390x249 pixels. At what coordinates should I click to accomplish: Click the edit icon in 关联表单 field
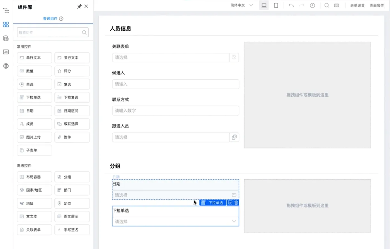[234, 57]
